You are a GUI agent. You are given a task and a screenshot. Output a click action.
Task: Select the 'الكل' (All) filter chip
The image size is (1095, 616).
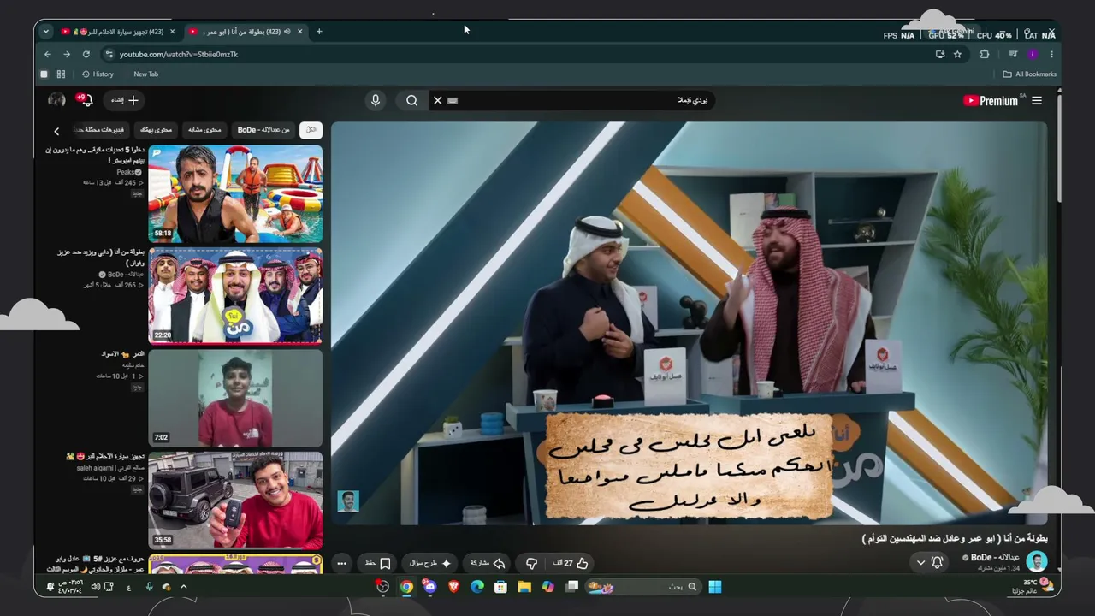point(311,129)
